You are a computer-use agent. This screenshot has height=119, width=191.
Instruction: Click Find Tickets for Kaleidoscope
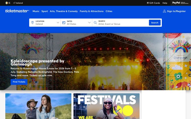[19, 82]
